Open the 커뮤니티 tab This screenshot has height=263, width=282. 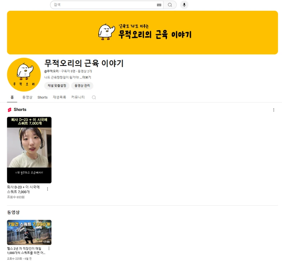coord(78,97)
